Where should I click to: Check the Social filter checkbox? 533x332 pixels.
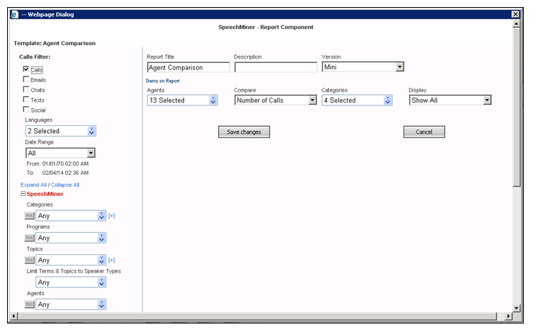click(x=26, y=109)
